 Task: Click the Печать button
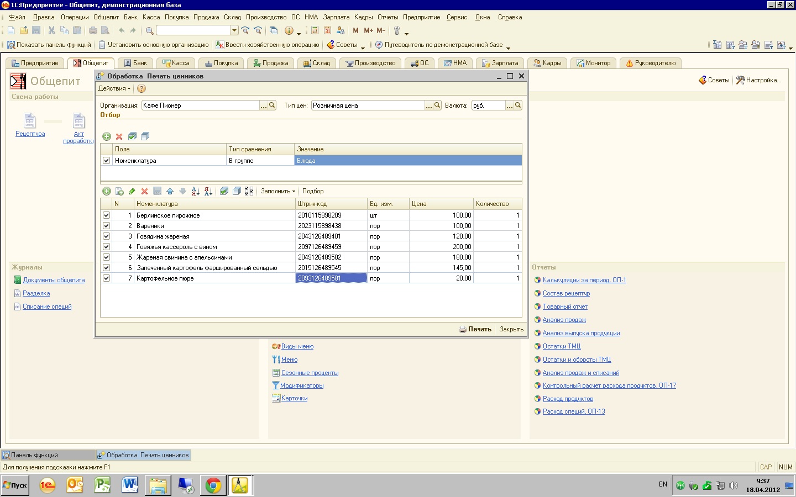475,329
